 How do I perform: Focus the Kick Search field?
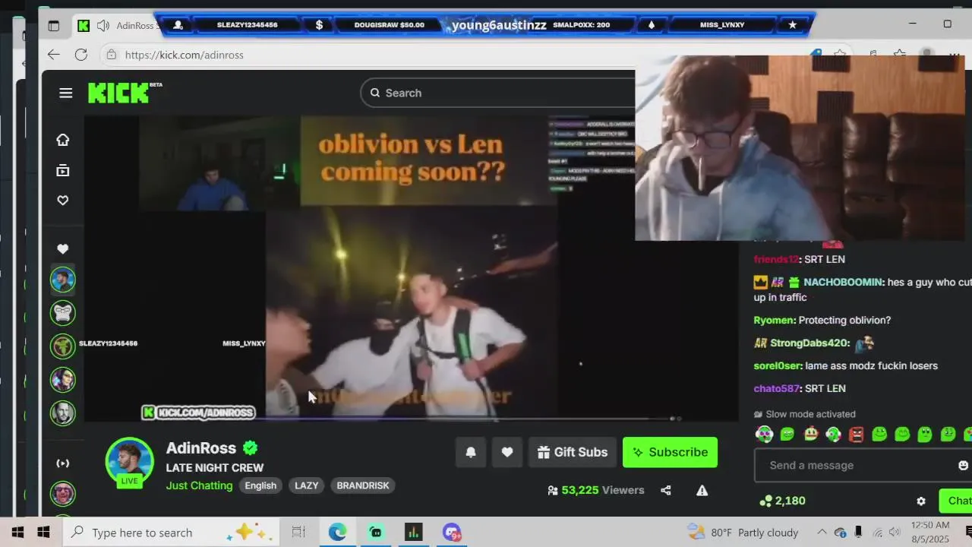click(497, 93)
